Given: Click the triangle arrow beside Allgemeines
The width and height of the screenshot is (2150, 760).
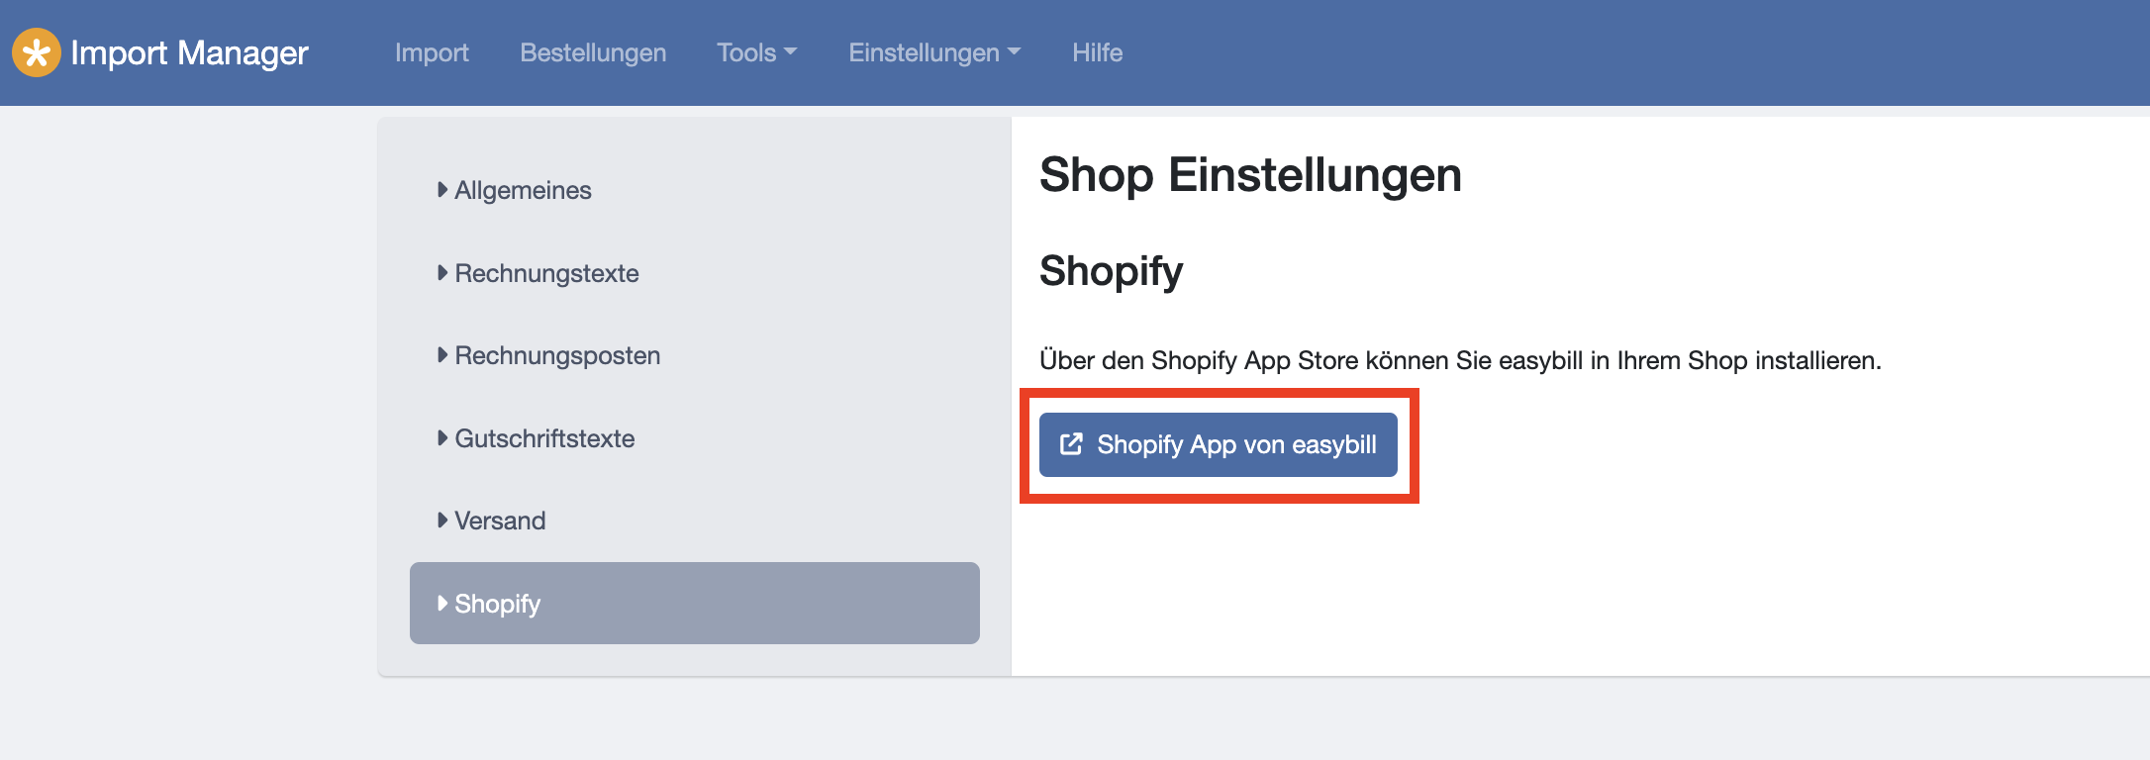Looking at the screenshot, I should pos(442,190).
